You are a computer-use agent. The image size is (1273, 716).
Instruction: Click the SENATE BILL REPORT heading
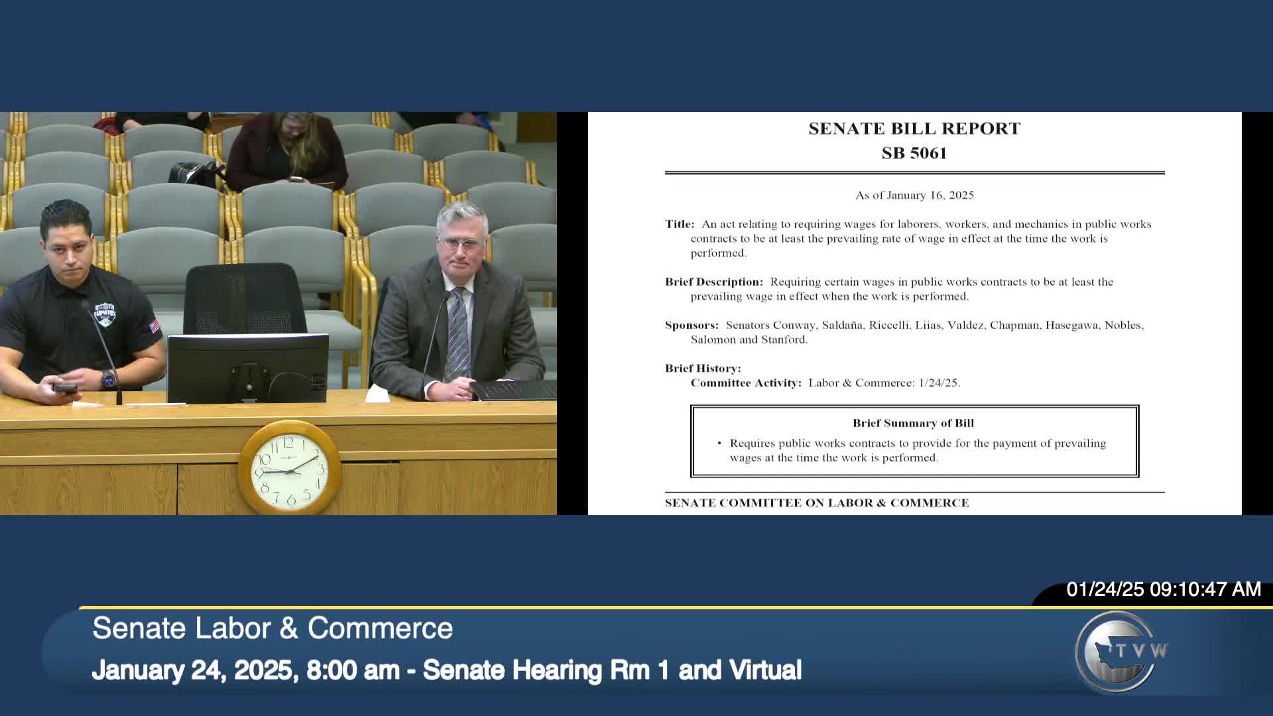click(x=914, y=129)
